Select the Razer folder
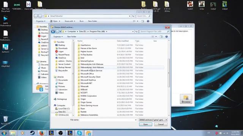Viewport: 243px width, 136px height. click(83, 108)
